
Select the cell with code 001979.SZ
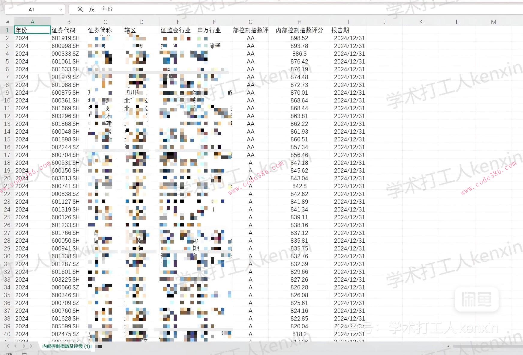[69, 77]
